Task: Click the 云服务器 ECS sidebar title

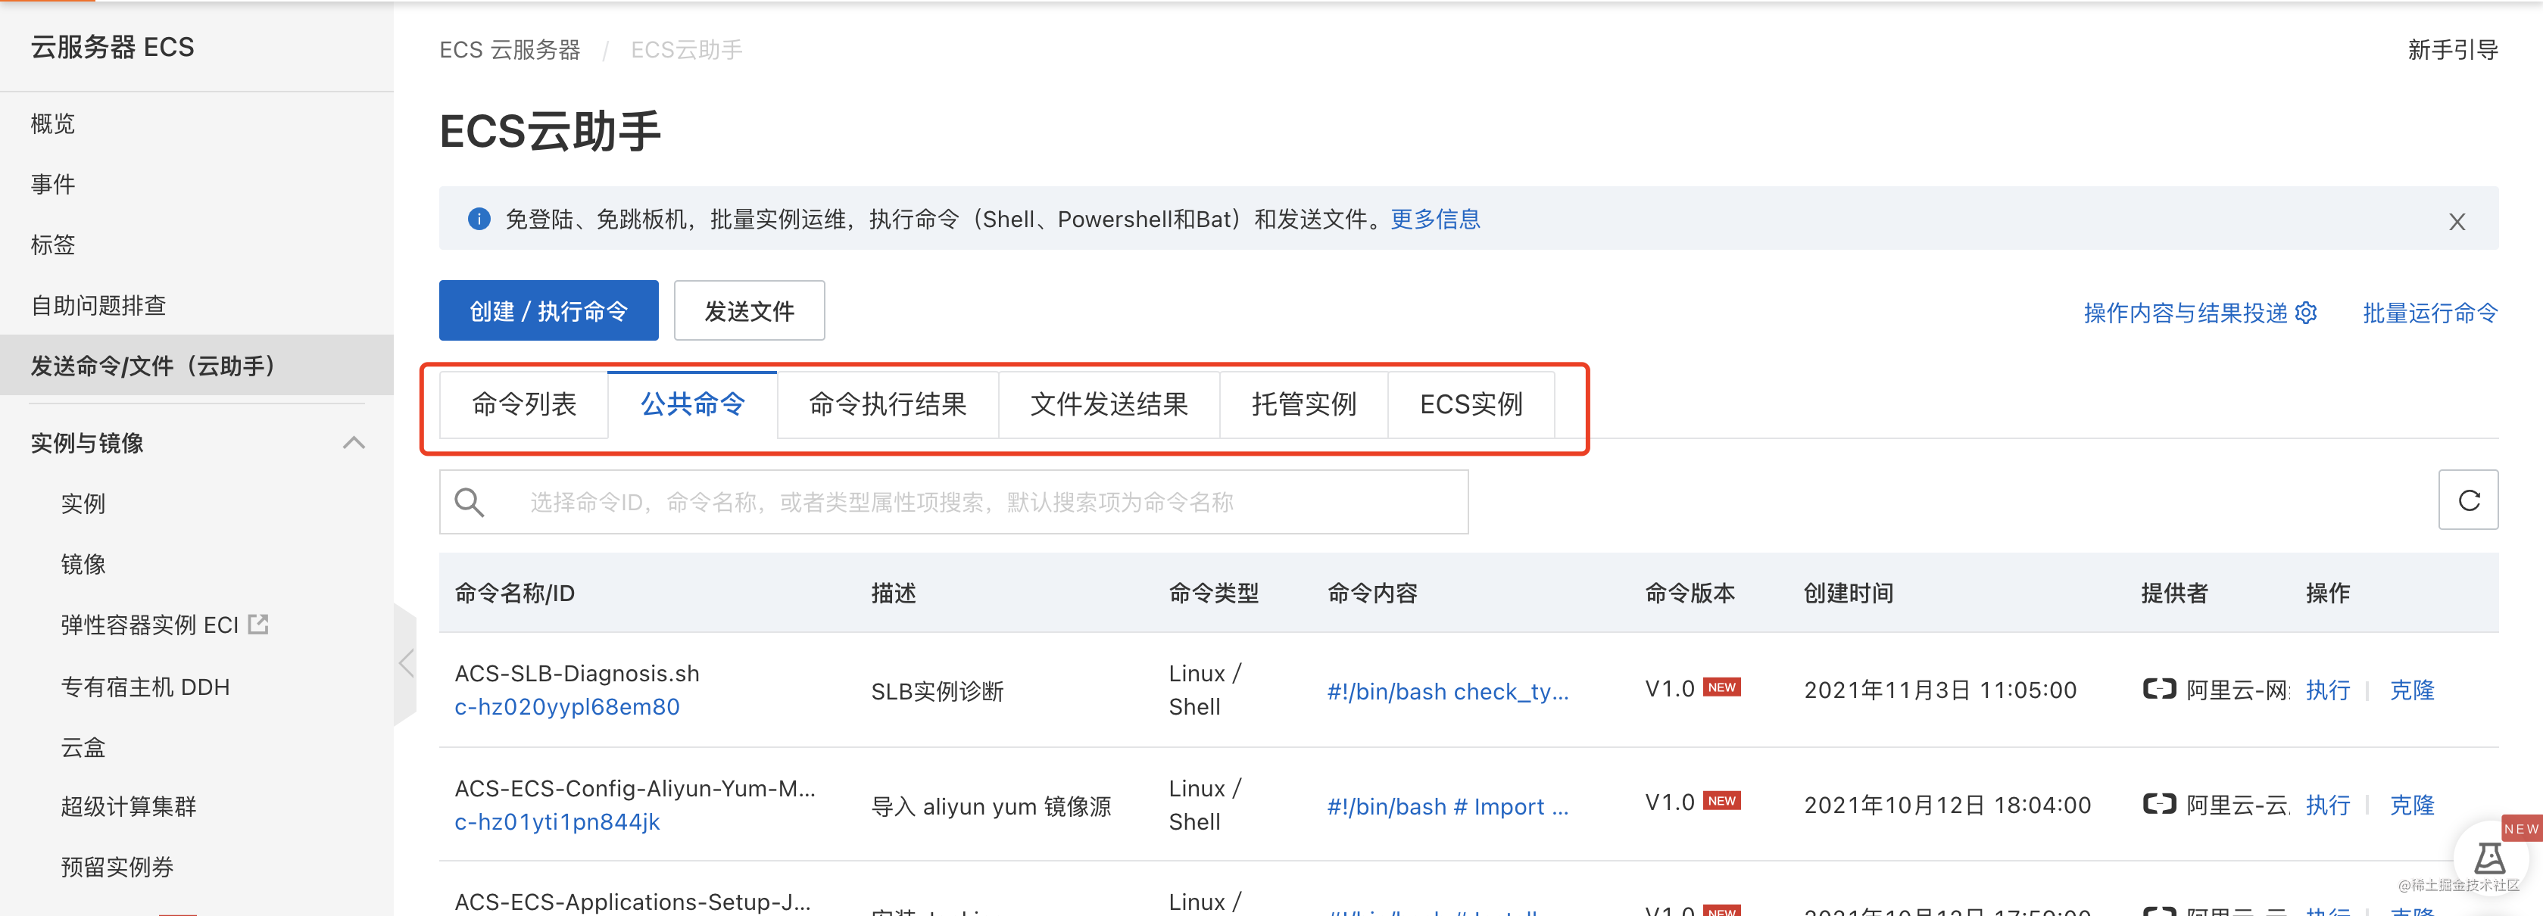Action: click(113, 48)
